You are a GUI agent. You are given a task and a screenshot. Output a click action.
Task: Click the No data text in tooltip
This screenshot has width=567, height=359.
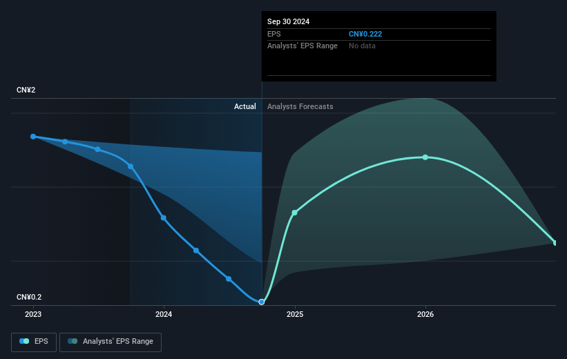pos(362,46)
